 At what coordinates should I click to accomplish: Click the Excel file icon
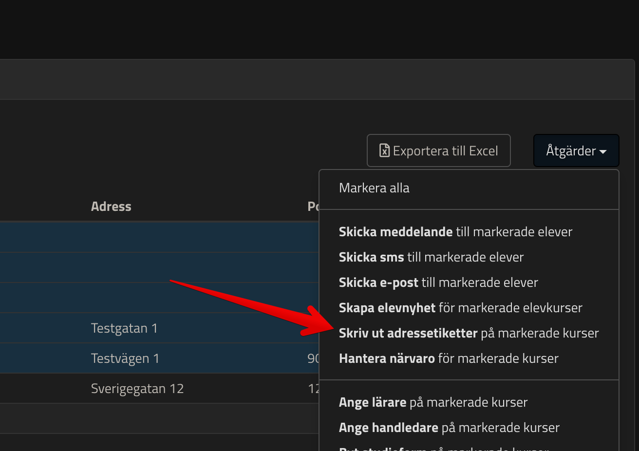(x=384, y=151)
